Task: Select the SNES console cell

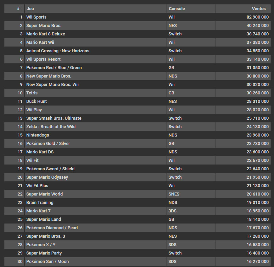Action: [x=174, y=194]
